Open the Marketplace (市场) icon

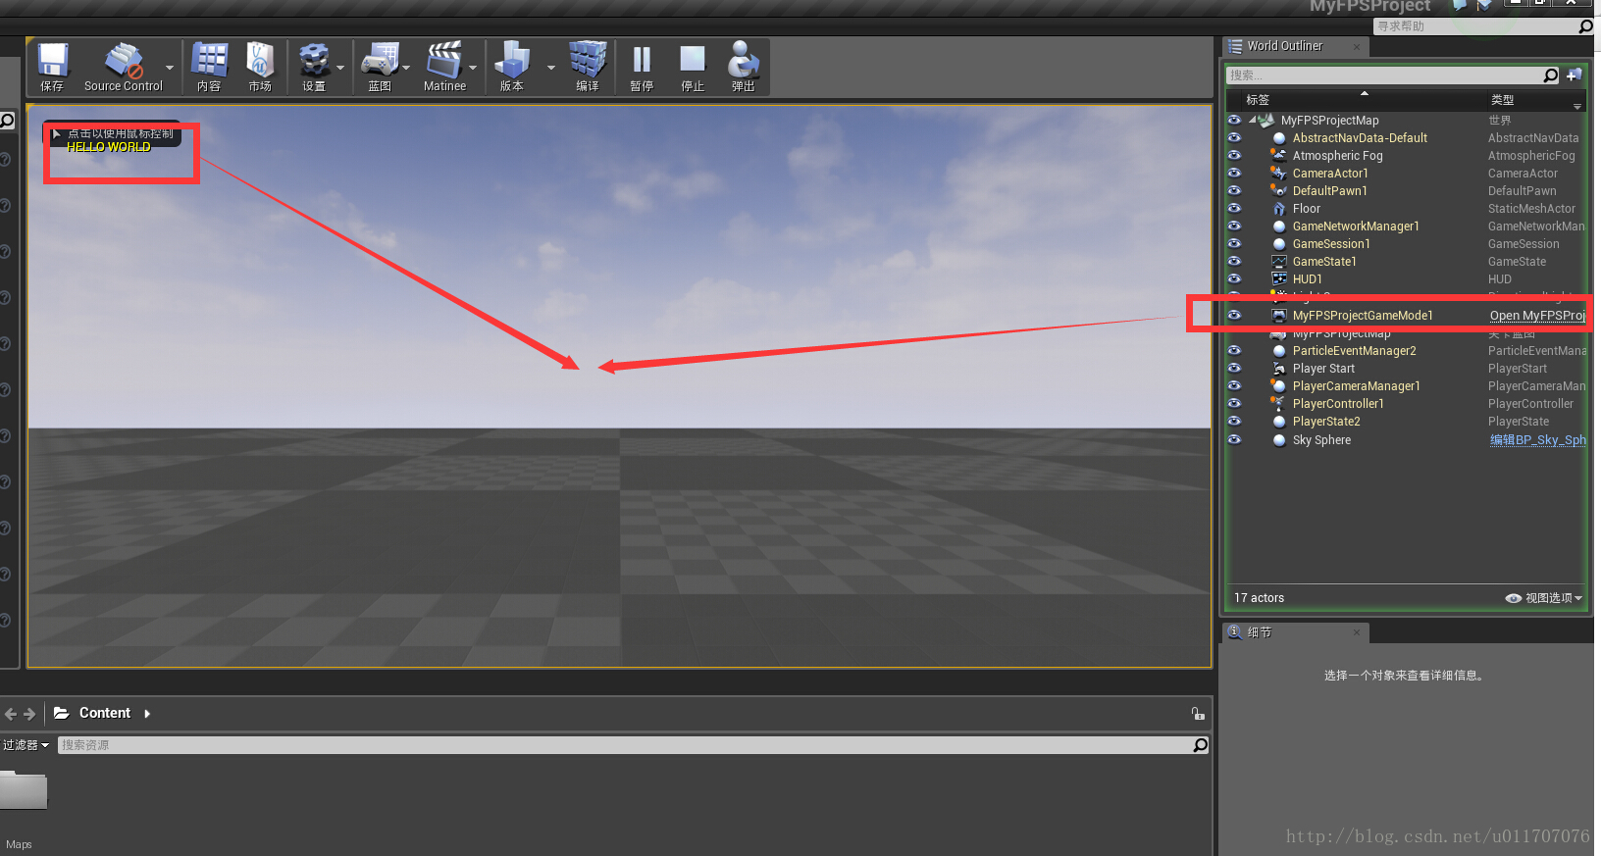point(260,67)
